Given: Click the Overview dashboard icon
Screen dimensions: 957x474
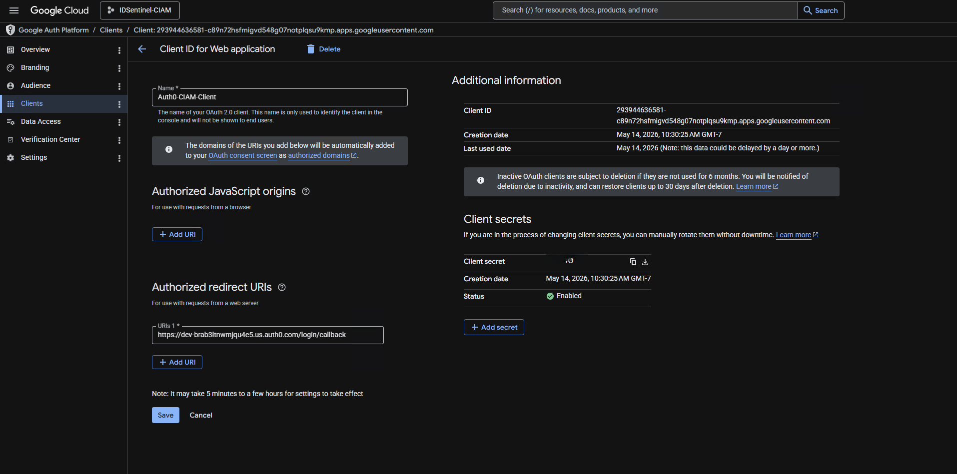Looking at the screenshot, I should [10, 50].
